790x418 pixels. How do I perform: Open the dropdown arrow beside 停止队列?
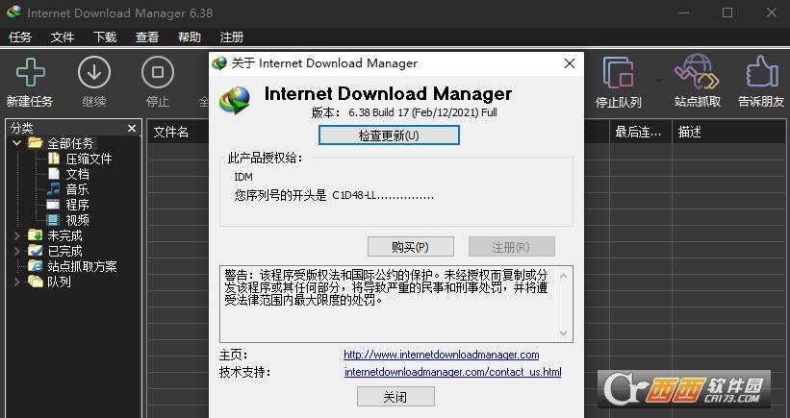coord(658,81)
